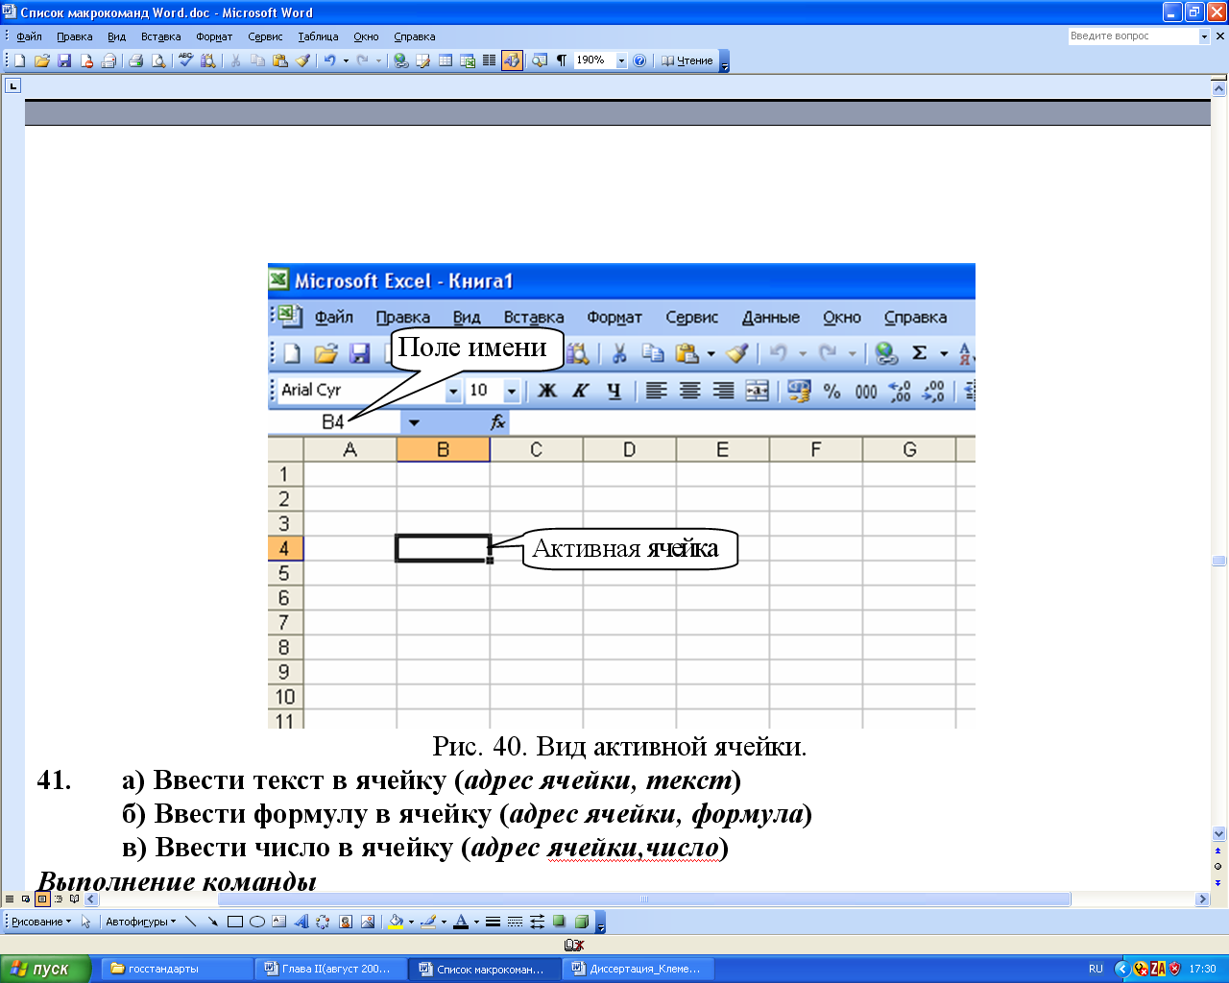The width and height of the screenshot is (1229, 983).
Task: Expand the Line Color dropdown arrow
Action: tap(444, 922)
